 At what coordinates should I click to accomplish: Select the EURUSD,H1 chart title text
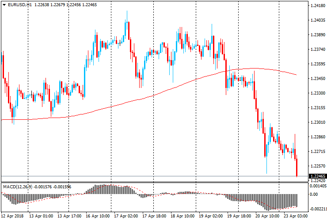click(20, 4)
